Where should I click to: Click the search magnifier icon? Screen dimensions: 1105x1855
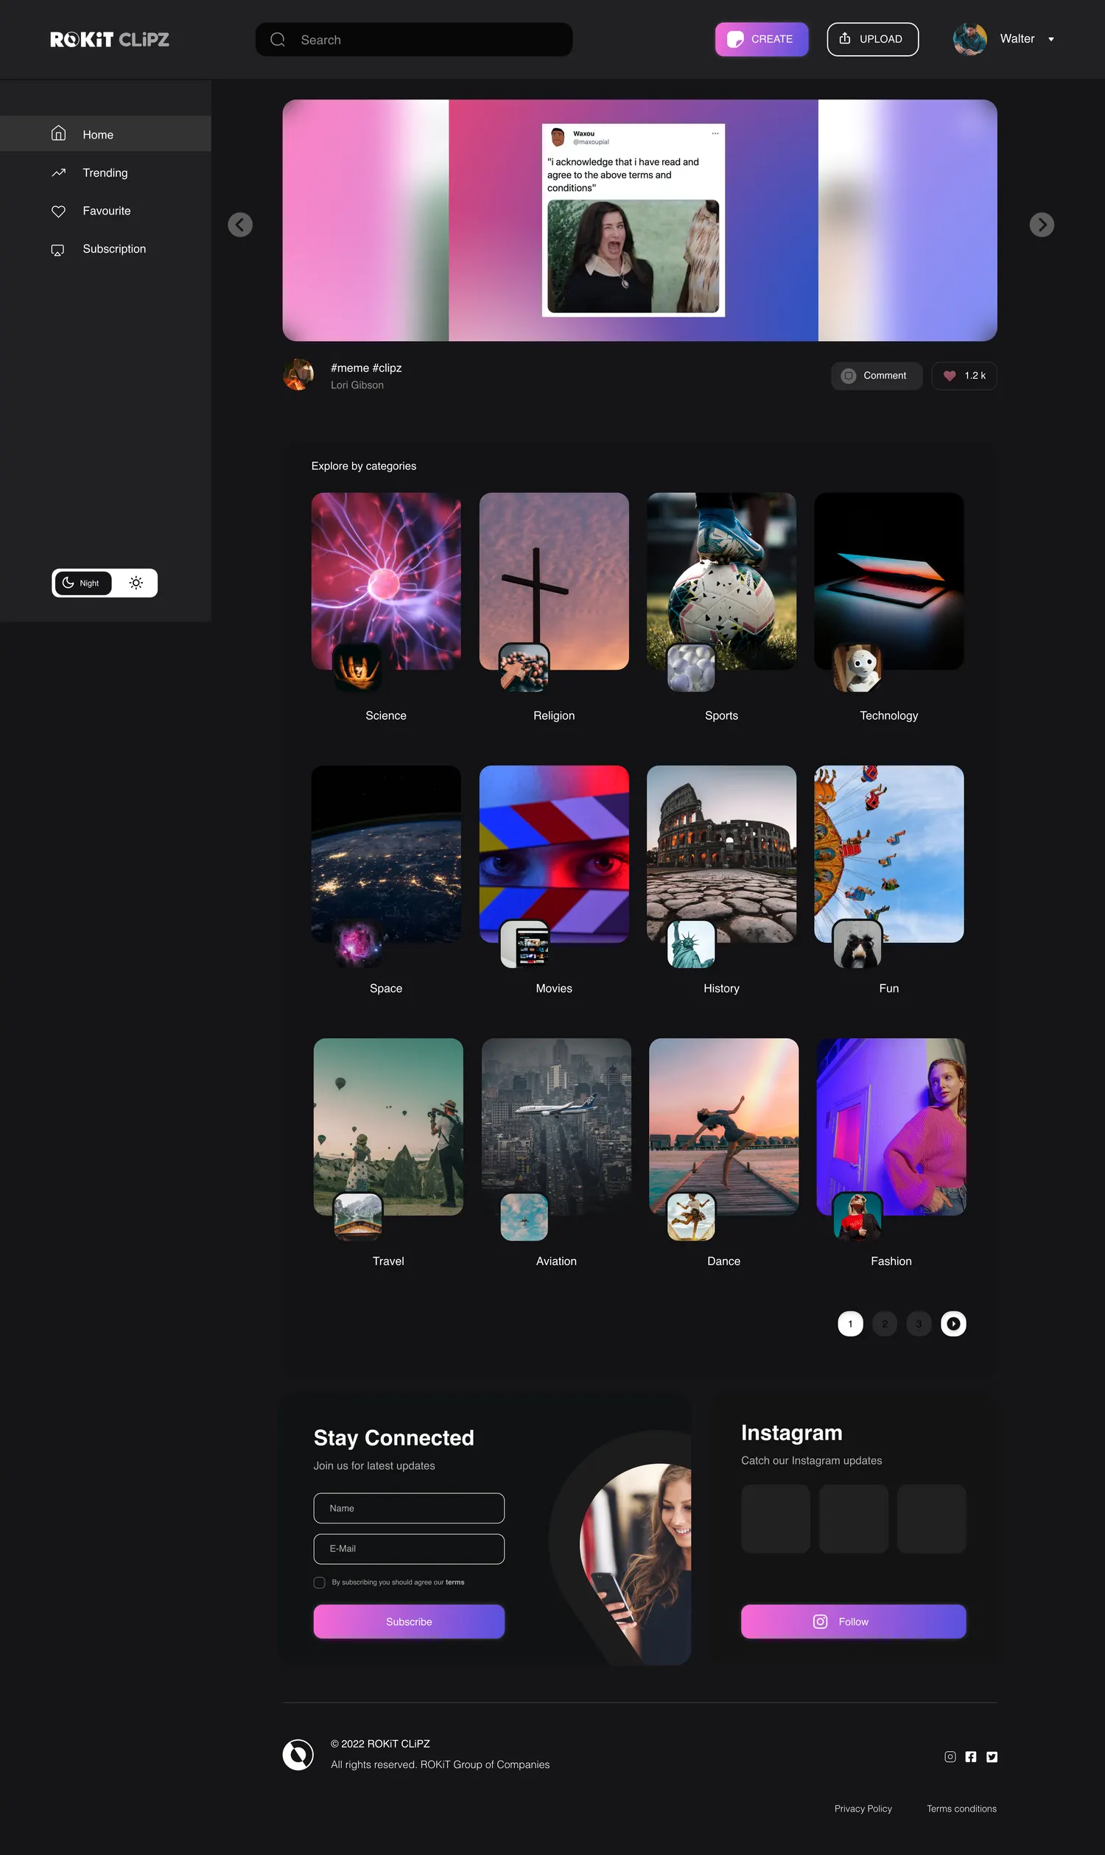coord(278,40)
